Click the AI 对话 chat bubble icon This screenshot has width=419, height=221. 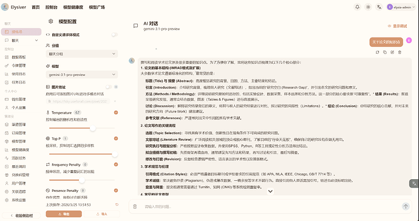pyautogui.click(x=136, y=25)
